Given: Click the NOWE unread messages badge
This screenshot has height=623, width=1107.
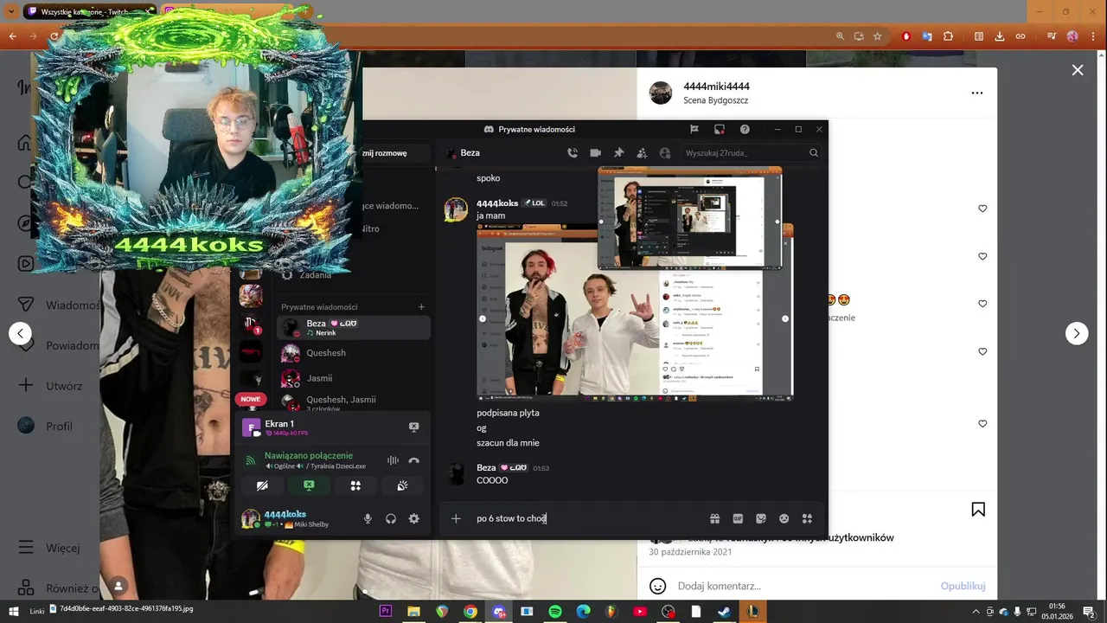Looking at the screenshot, I should (250, 399).
